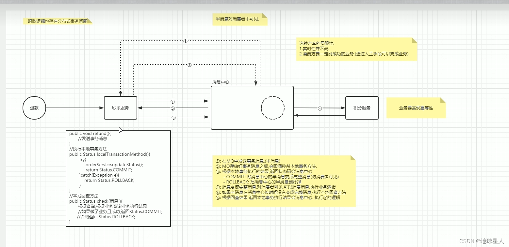Click the //本地回查方法 comment line
Image resolution: width=509 pixels, height=247 pixels.
[84, 196]
